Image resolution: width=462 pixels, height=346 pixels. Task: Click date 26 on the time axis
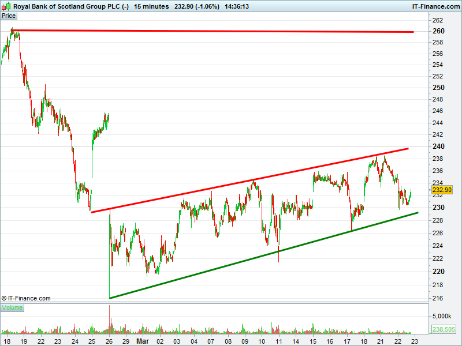point(109,341)
